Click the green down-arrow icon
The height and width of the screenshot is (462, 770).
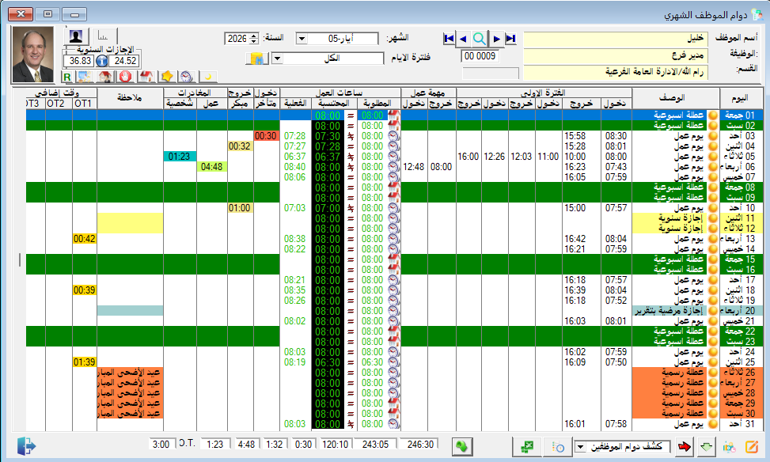706,447
